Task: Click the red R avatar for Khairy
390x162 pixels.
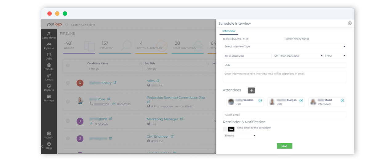Action: (80, 83)
